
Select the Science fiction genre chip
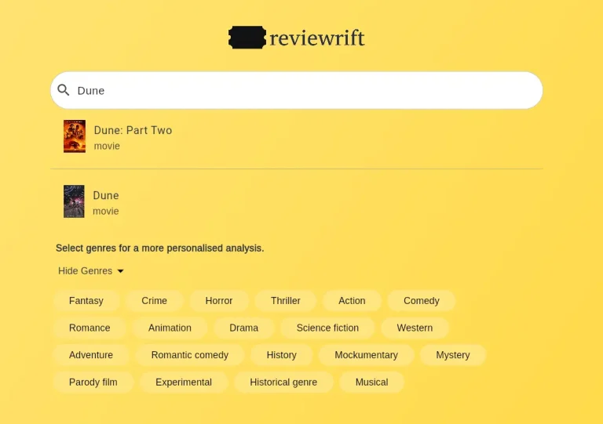tap(327, 328)
